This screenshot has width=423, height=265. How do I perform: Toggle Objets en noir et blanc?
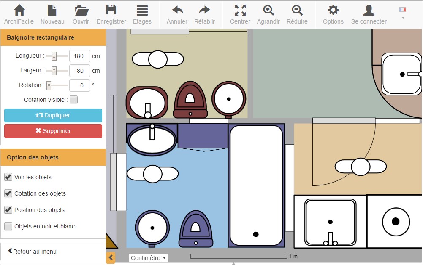click(8, 226)
